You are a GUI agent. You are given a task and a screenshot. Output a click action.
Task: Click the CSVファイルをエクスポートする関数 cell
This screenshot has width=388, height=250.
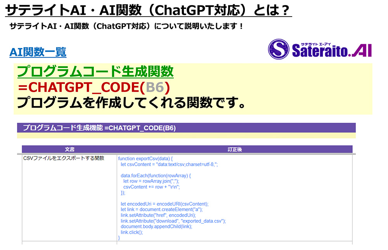click(x=64, y=158)
